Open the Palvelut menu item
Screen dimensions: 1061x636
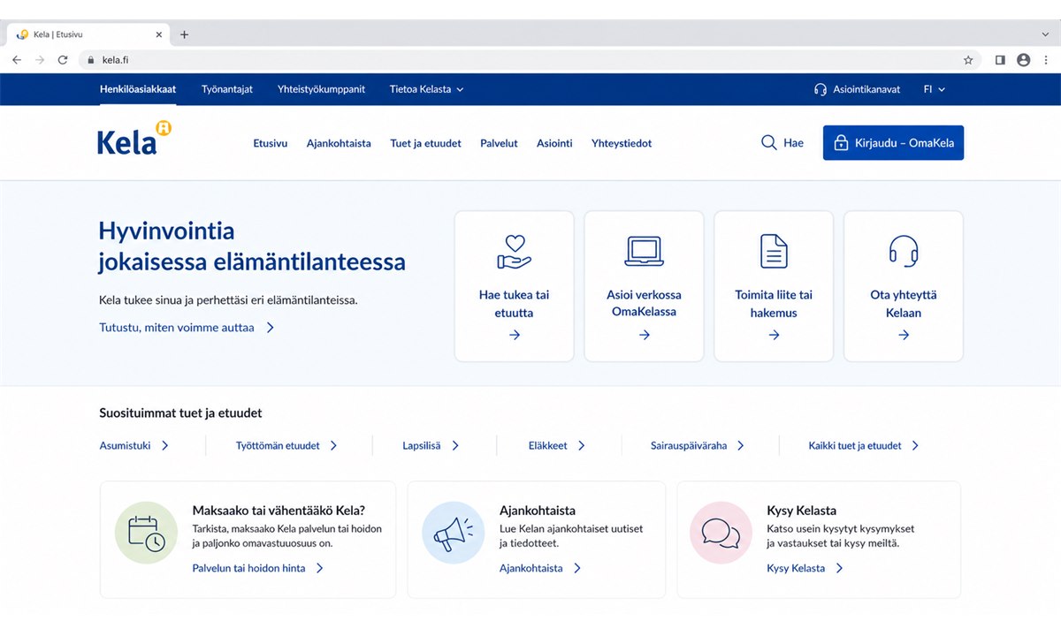coord(499,143)
